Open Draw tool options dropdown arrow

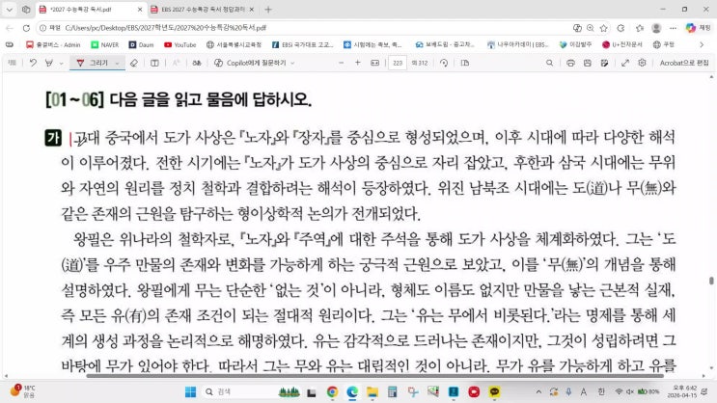pyautogui.click(x=118, y=63)
